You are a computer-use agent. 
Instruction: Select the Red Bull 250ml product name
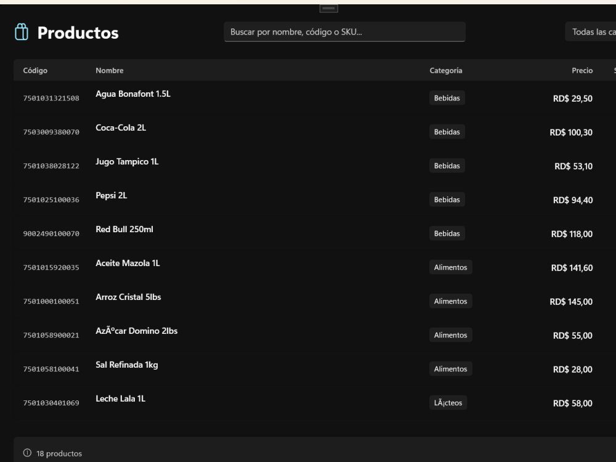(x=124, y=229)
